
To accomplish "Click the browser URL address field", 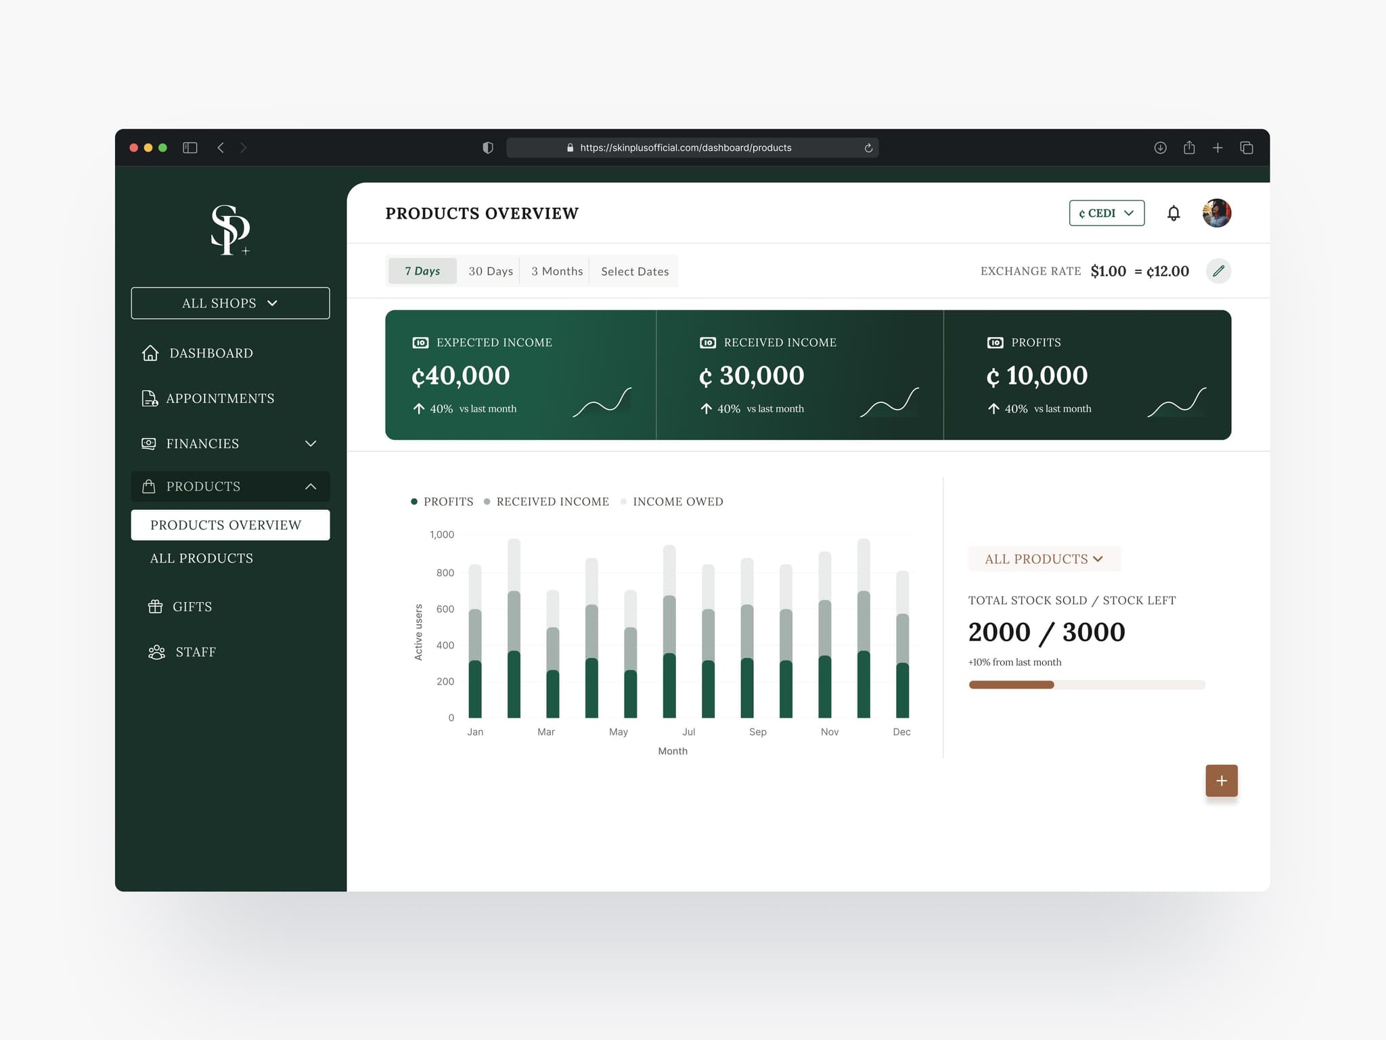I will pyautogui.click(x=692, y=148).
